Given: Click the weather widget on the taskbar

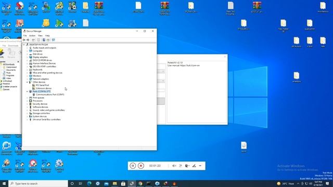Looking at the screenshot, I should click(x=286, y=183).
